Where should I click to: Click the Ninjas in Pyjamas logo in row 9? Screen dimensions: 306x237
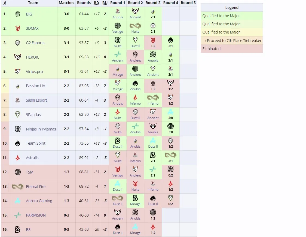(x=18, y=129)
